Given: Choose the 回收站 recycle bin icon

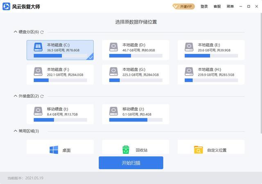Looking at the screenshot, I should [x=126, y=150].
